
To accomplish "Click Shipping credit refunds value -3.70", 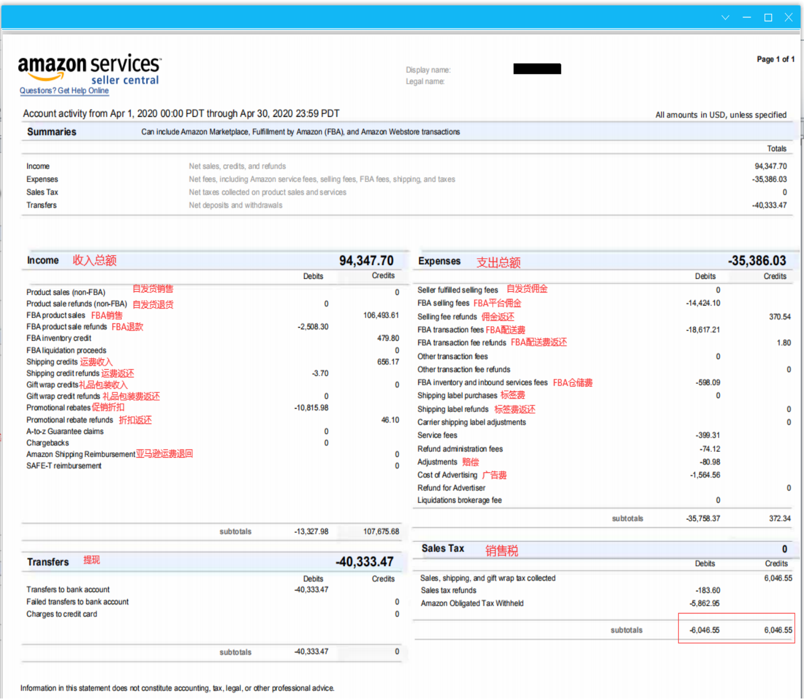I will pyautogui.click(x=320, y=373).
